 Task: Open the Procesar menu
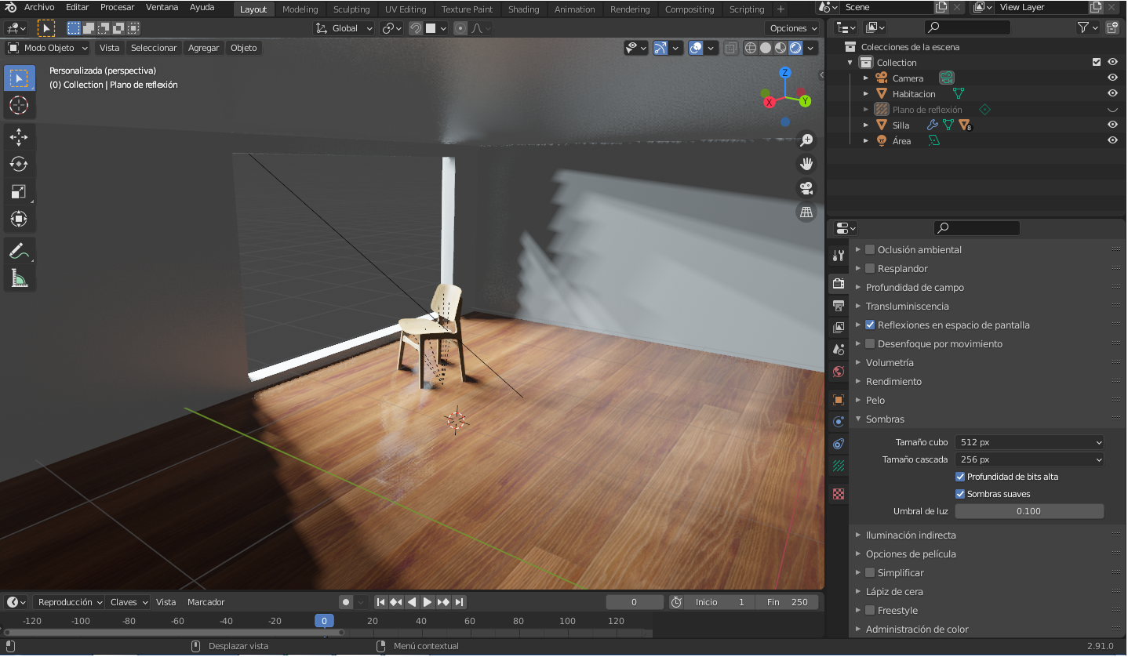[118, 7]
